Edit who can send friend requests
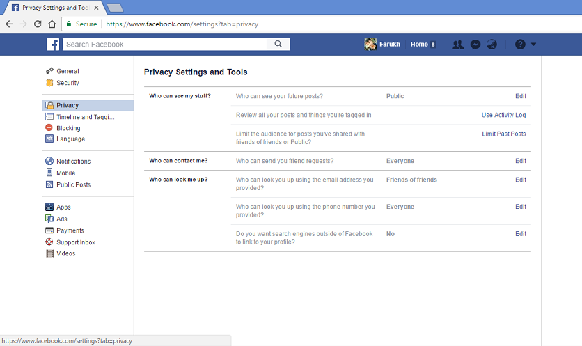The image size is (582, 346). [x=520, y=161]
